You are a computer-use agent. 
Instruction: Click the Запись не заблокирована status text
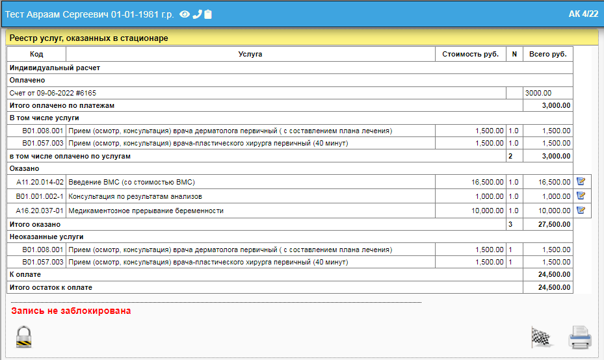(71, 311)
